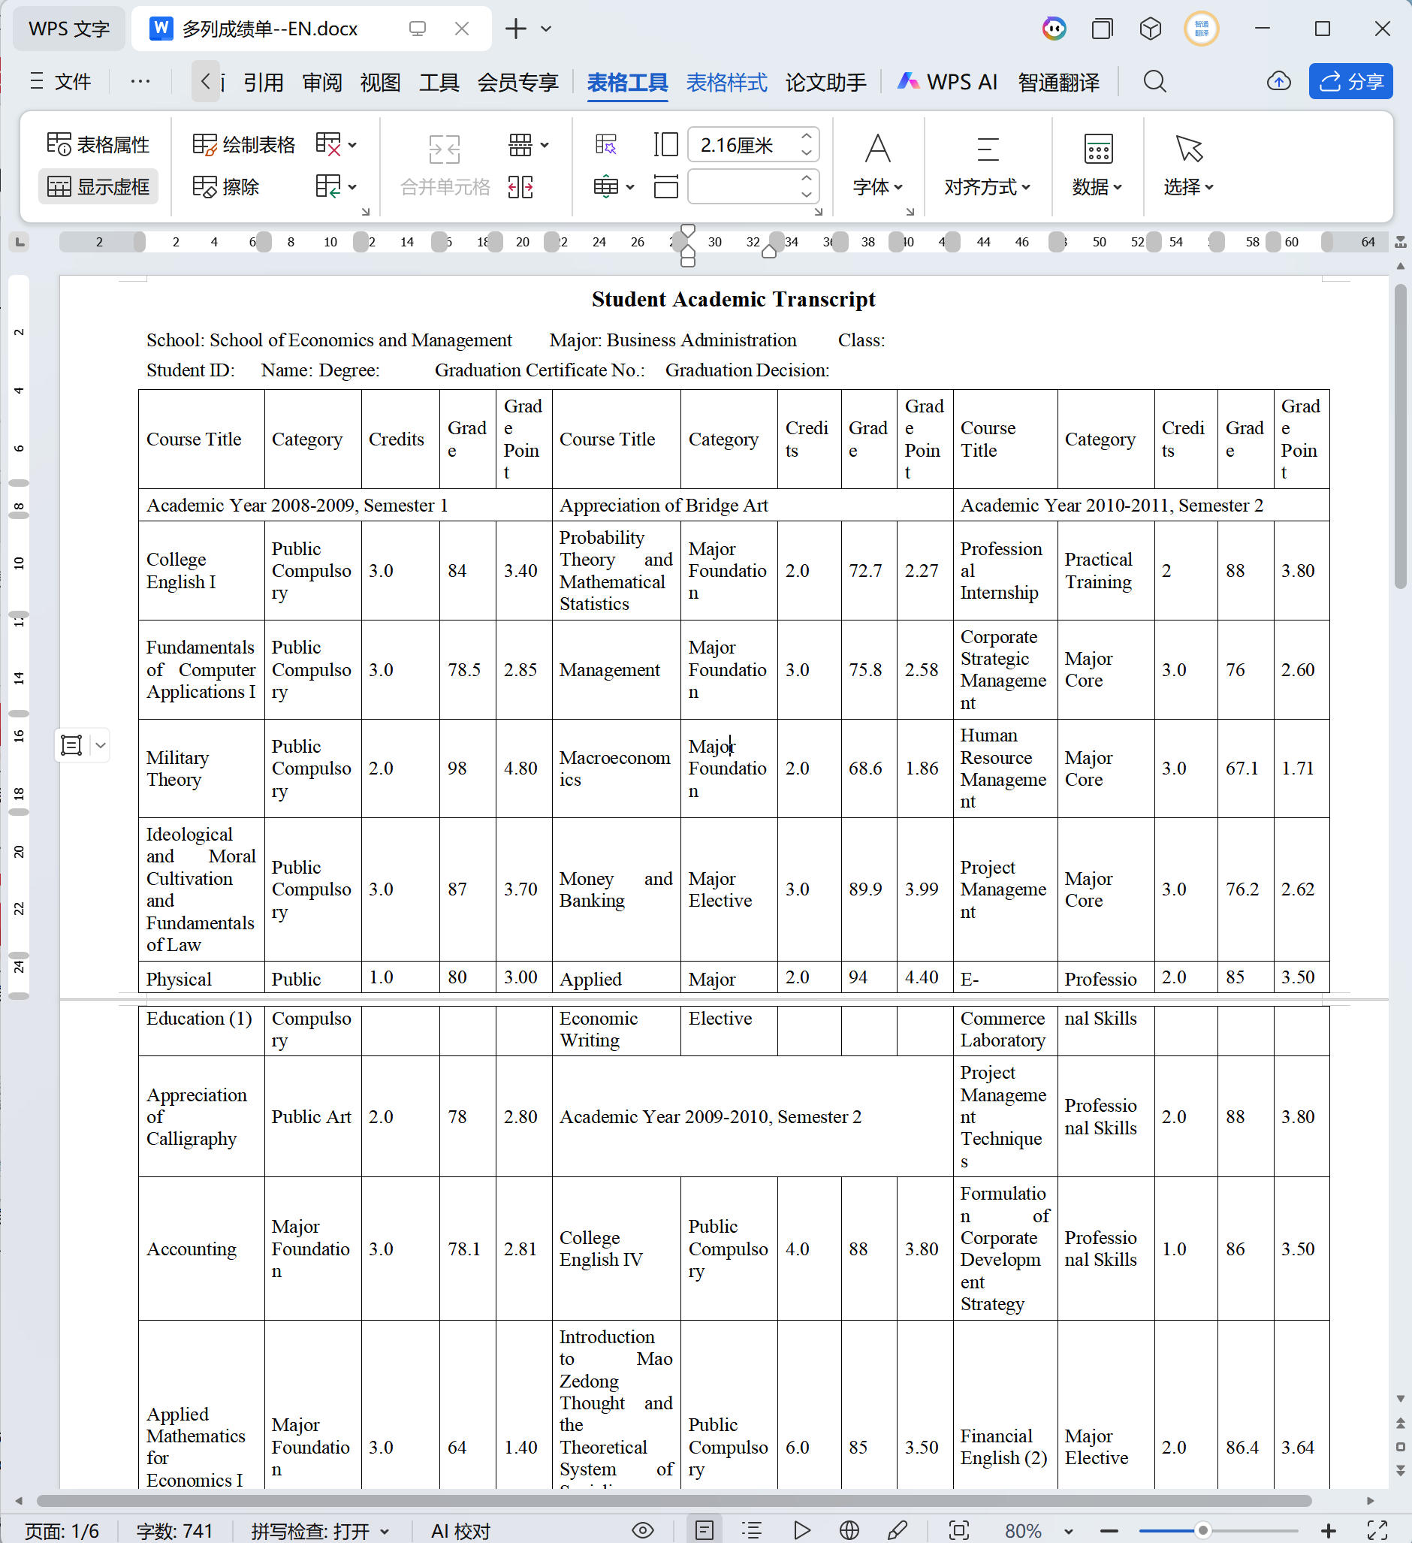Open the distribute rows dropdown
This screenshot has width=1412, height=1543.
(614, 187)
